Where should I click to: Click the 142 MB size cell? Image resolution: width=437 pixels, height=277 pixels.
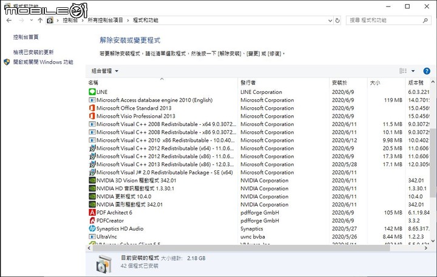[393, 229]
